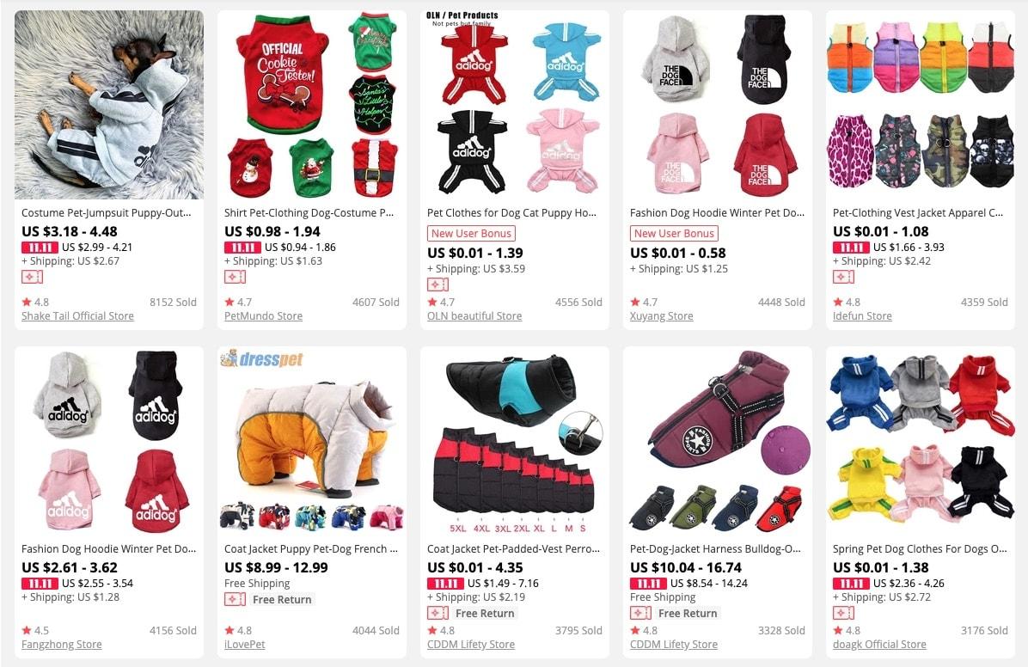Open the dresspet white orange coat image
1028x667 pixels.
pyautogui.click(x=312, y=441)
